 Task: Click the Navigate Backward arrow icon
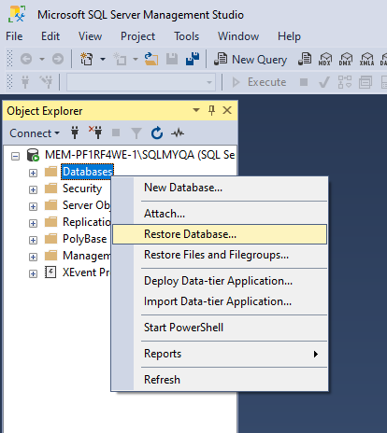click(26, 59)
